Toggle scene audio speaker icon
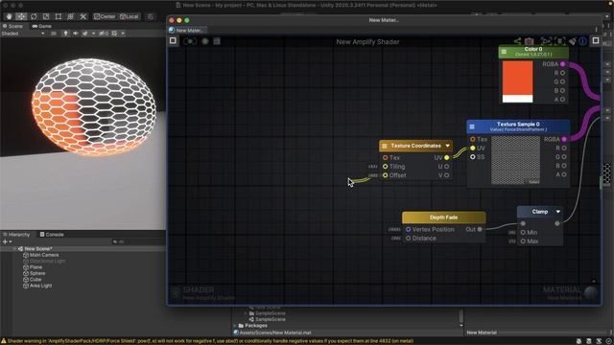 75,34
